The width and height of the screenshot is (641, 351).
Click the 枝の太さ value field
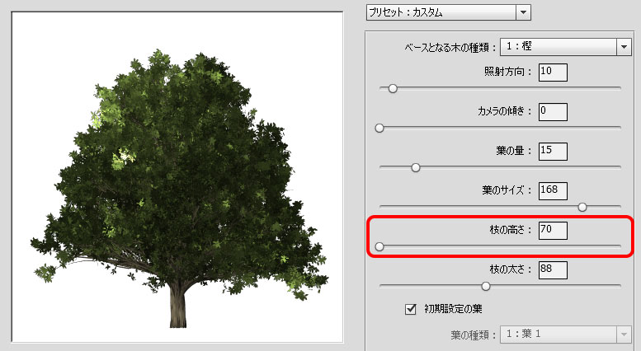(x=553, y=270)
